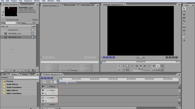This screenshot has width=195, height=109.
Task: Select the Ripple Edit tool
Action: (x=184, y=15)
